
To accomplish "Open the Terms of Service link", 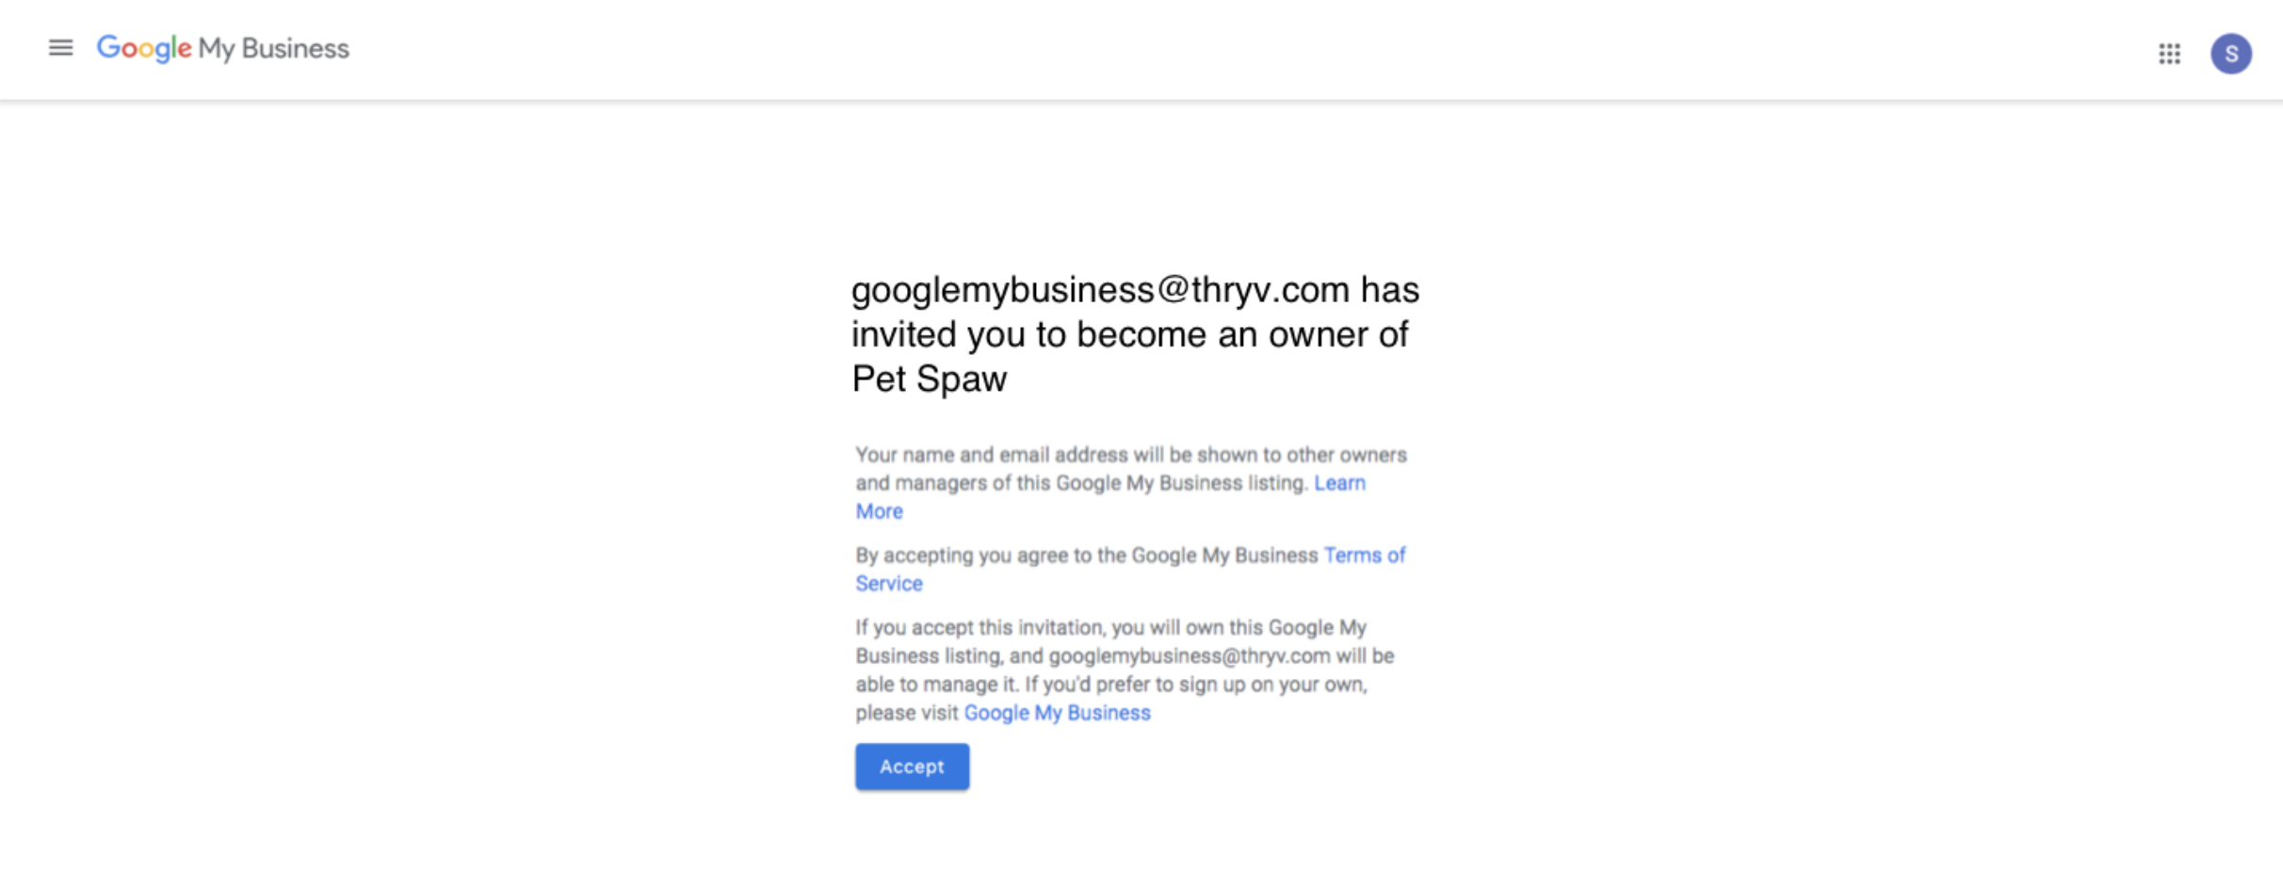I will pos(1130,569).
